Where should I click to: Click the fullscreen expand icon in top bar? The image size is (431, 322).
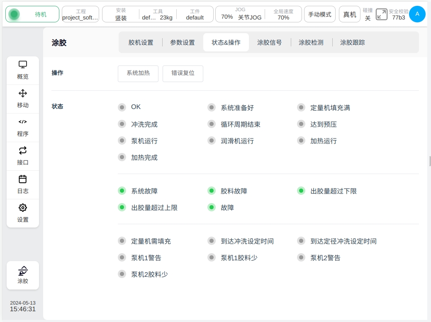(381, 14)
